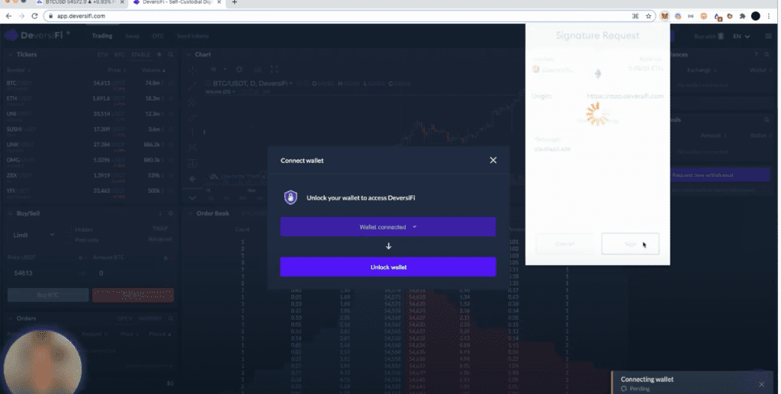Sort tickers by Price column

click(117, 70)
